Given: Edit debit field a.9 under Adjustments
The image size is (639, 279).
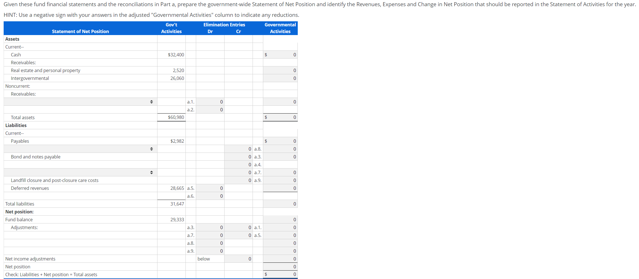Looking at the screenshot, I should click(x=210, y=251).
